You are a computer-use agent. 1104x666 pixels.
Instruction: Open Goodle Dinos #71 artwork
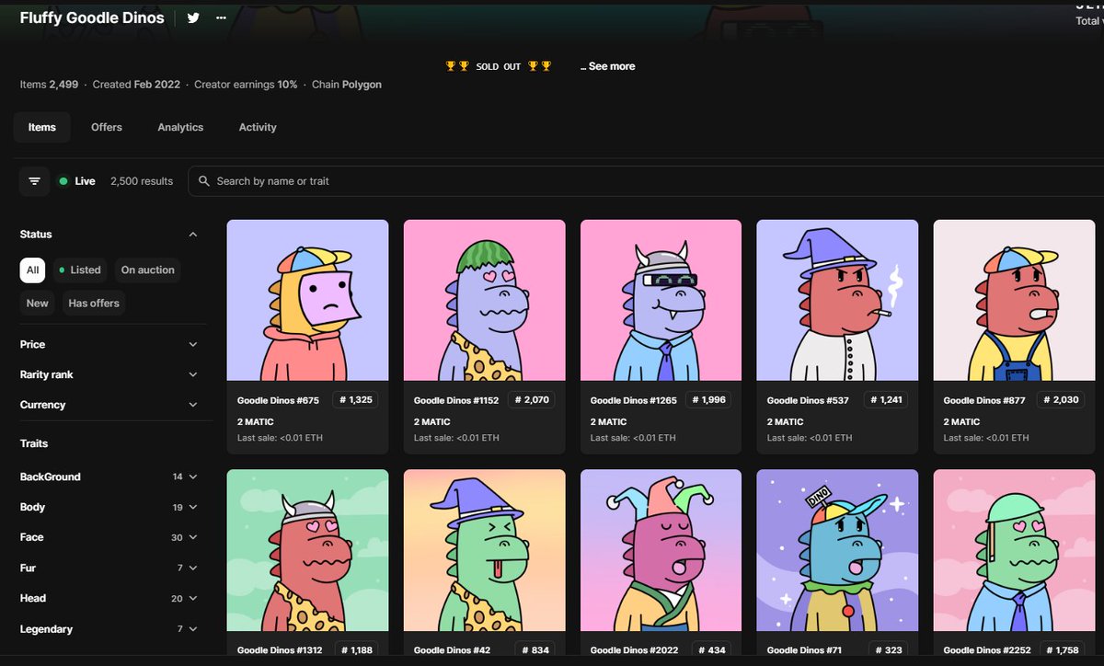837,550
